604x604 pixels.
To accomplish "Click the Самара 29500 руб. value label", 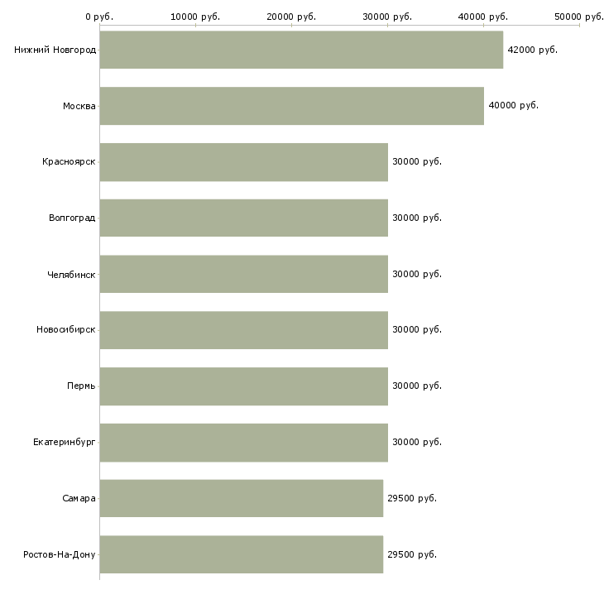I will pyautogui.click(x=411, y=498).
